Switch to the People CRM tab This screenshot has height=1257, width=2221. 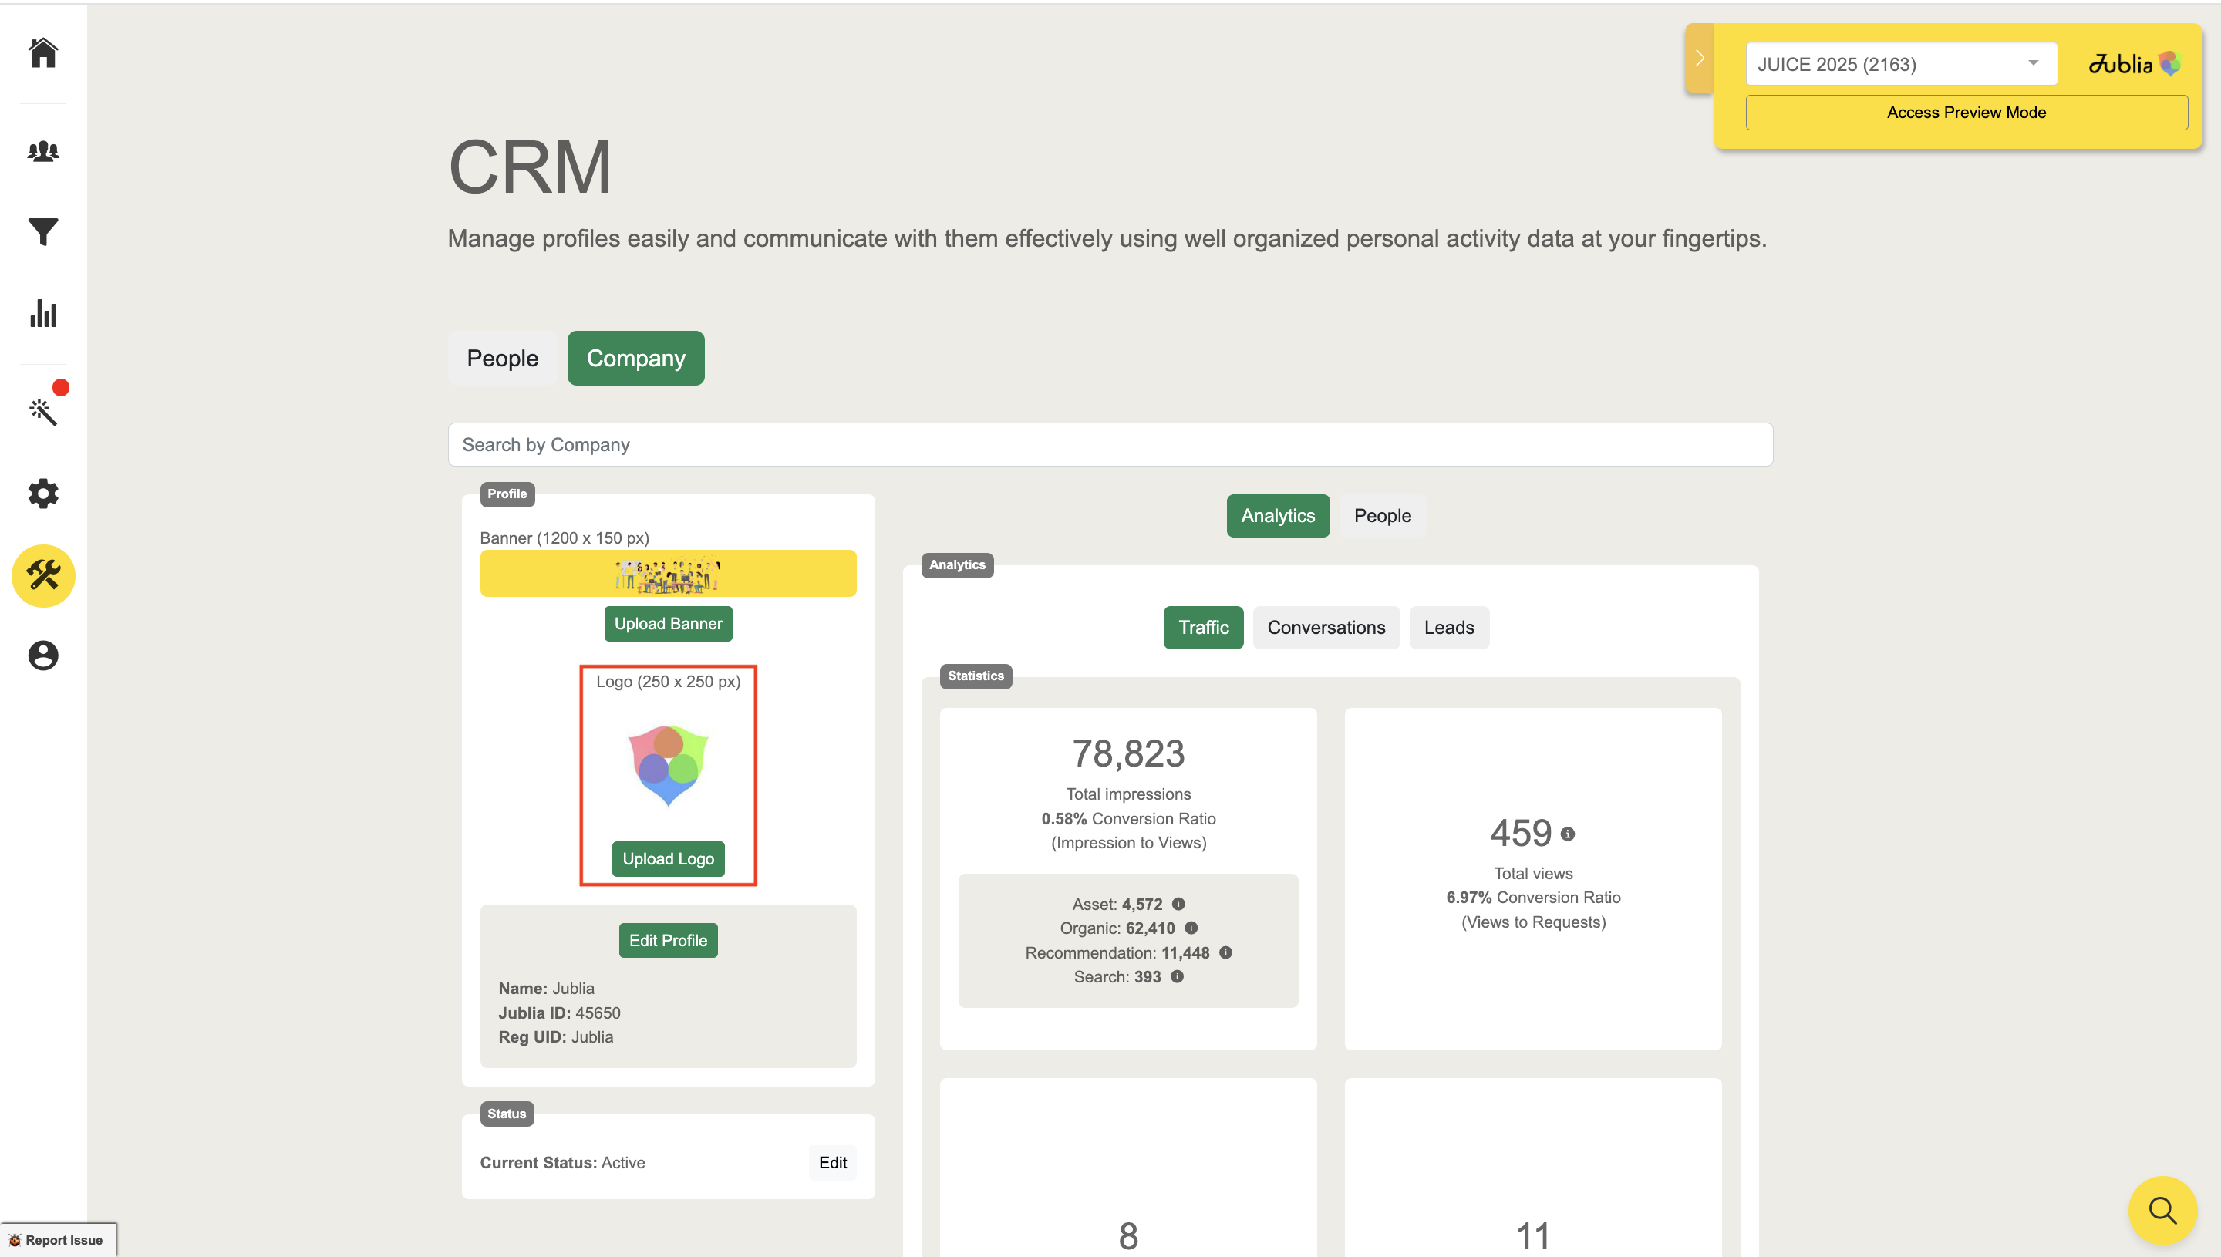pos(501,359)
